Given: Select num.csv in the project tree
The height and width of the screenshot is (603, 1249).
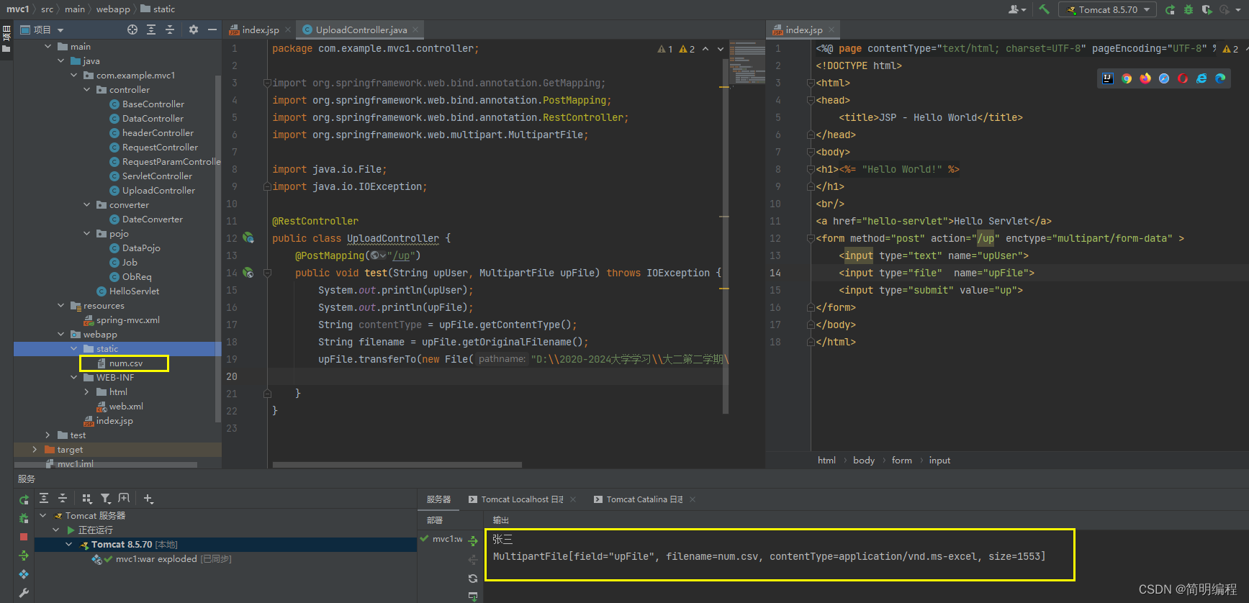Looking at the screenshot, I should point(126,363).
